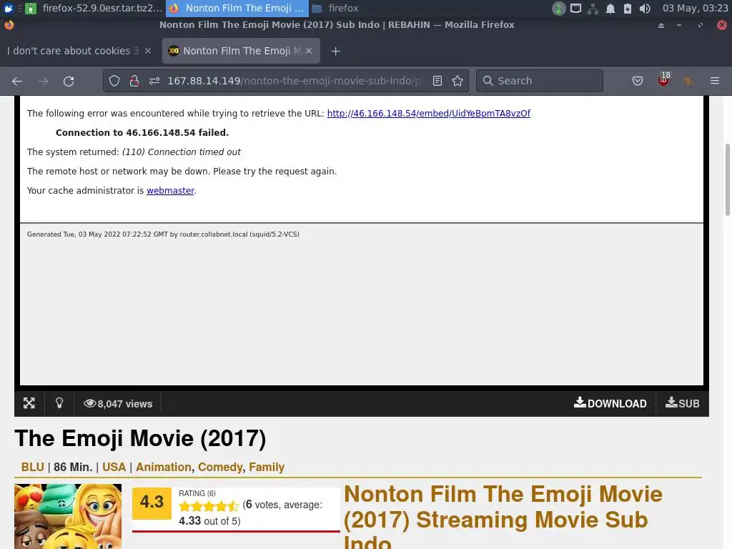Click the Emoji Movie poster thumbnail
Viewport: 732px width, 549px height.
(x=68, y=516)
